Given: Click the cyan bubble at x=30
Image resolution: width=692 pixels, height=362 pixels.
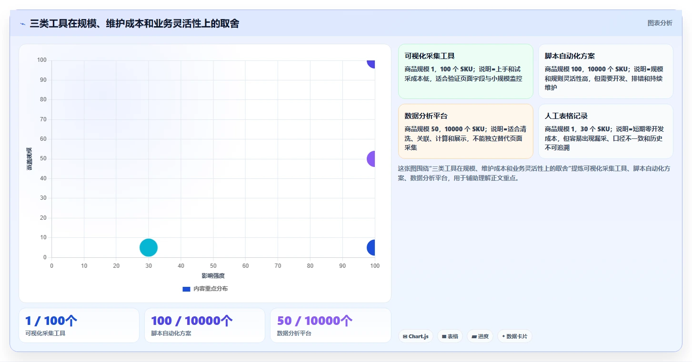Looking at the screenshot, I should point(149,247).
